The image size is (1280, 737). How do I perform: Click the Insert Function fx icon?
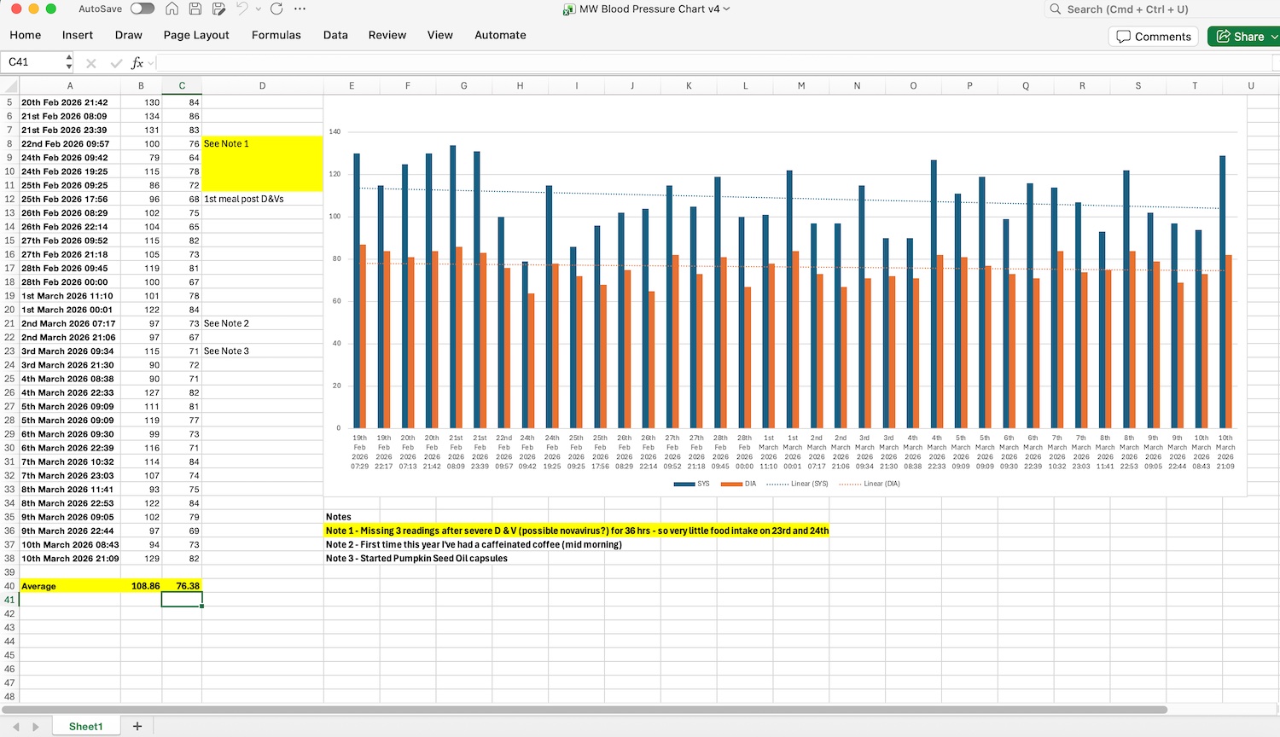tap(137, 62)
